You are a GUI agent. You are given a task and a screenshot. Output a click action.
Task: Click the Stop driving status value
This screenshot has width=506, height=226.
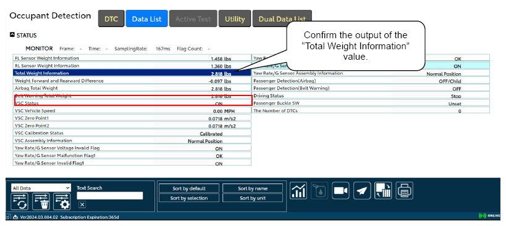click(456, 96)
